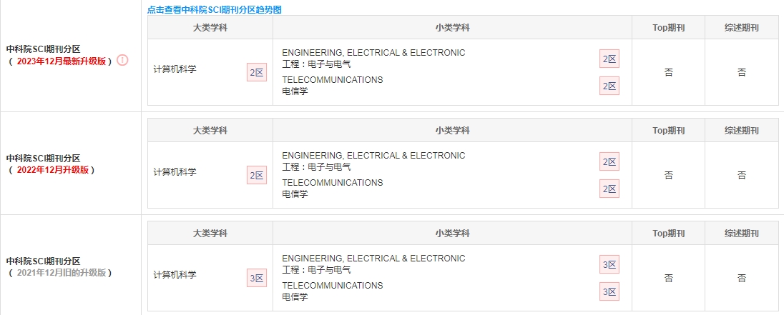Click the 大类学科 header in the 2023 table
The image size is (784, 315).
[210, 27]
